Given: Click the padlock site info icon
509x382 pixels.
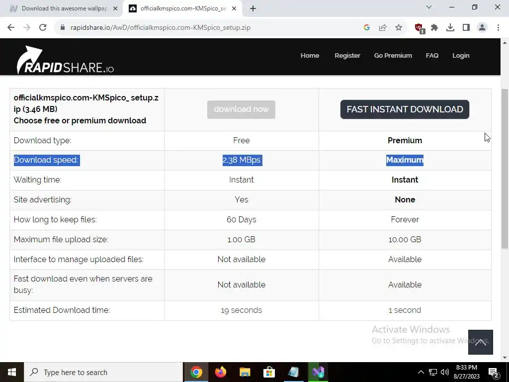Looking at the screenshot, I should pos(63,27).
